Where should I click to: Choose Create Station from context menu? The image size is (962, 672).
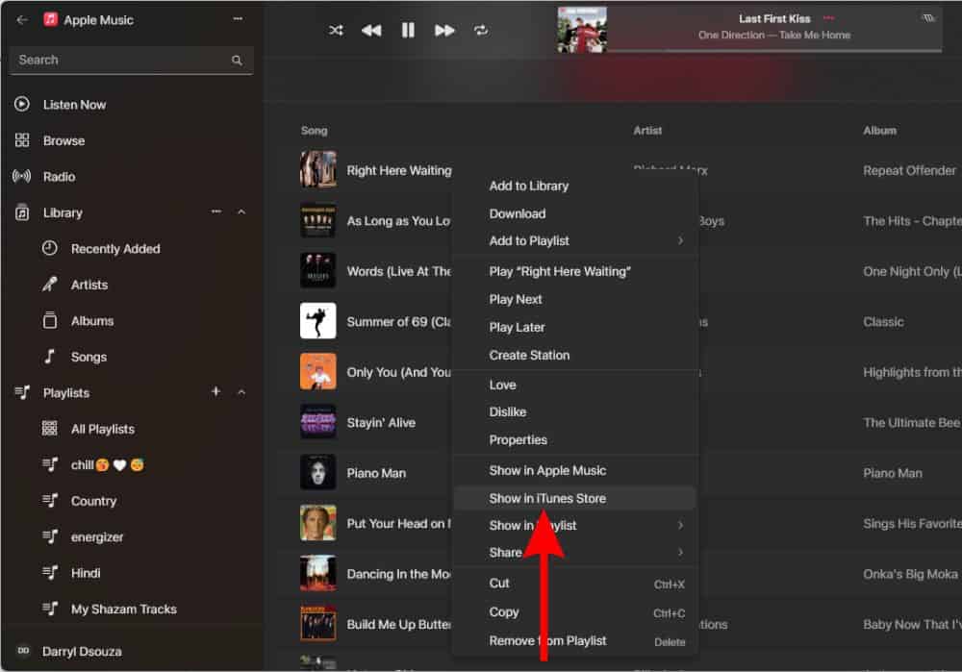529,355
